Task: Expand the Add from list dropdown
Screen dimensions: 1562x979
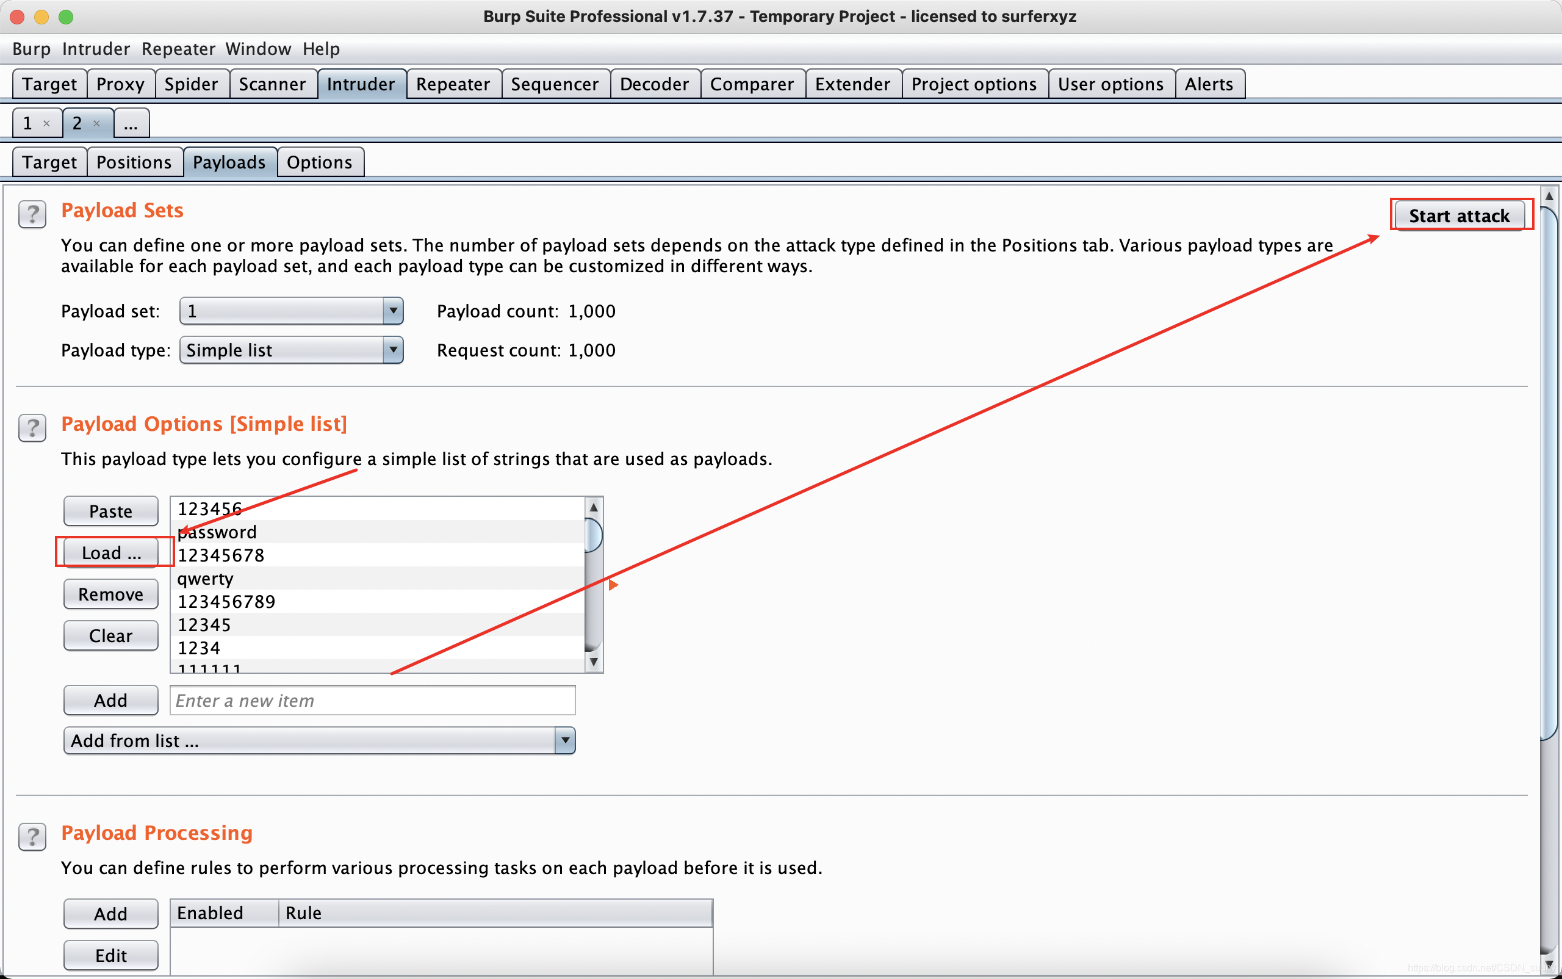Action: pyautogui.click(x=319, y=740)
